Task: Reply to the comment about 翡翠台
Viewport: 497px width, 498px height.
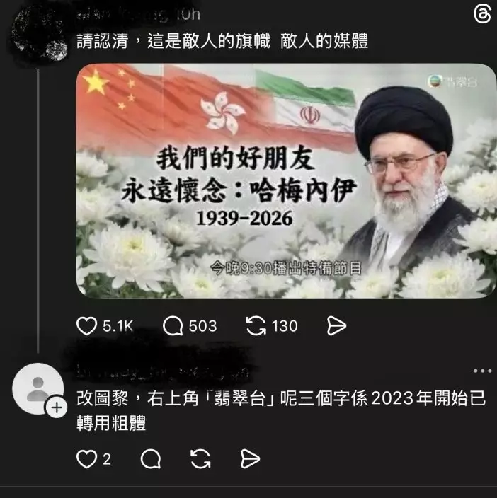Action: click(151, 459)
